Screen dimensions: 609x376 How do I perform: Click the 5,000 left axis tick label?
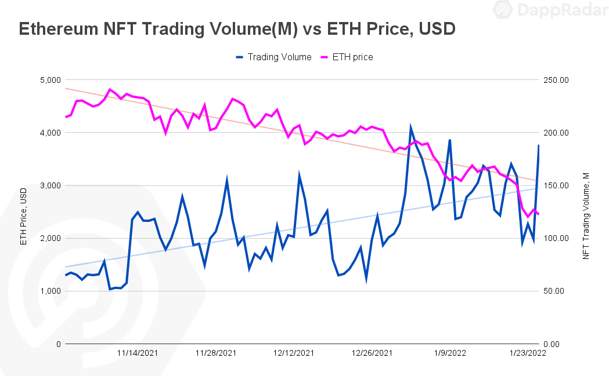[51, 80]
